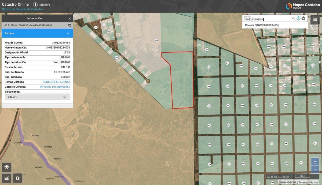The width and height of the screenshot is (322, 185).
Task: Copy coordinates with the clipboard icon
Action: point(70,25)
